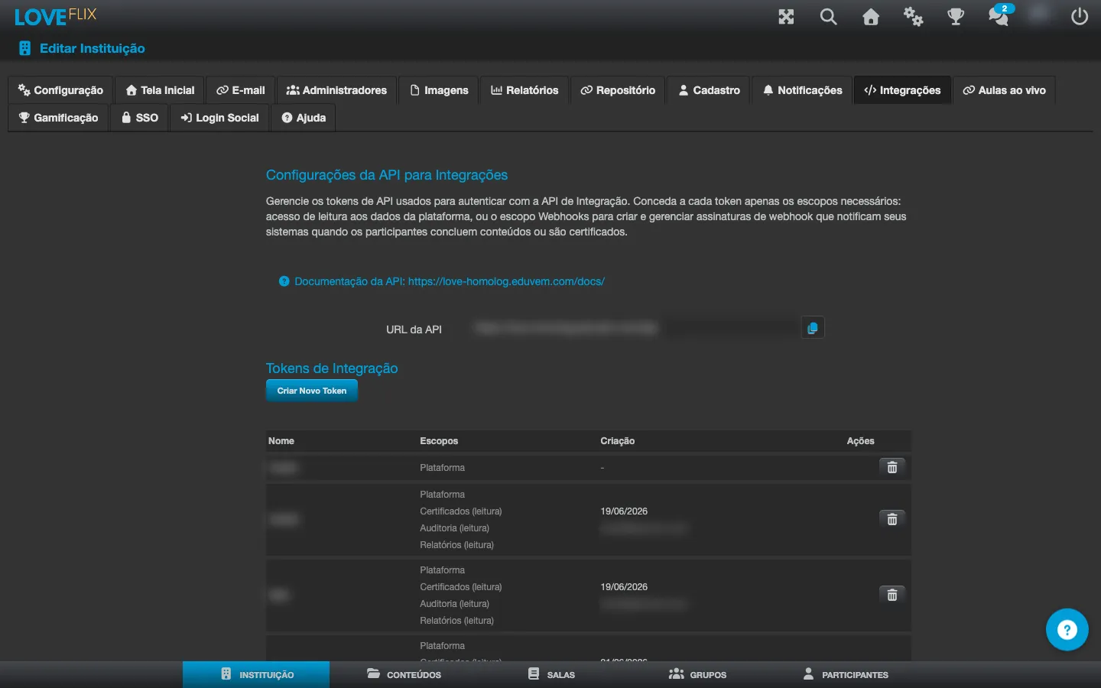
Task: Open CONTEÚDOS in the bottom navigation
Action: tap(404, 674)
